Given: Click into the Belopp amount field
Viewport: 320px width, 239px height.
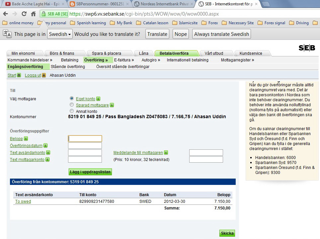Looking at the screenshot, I should point(85,138).
